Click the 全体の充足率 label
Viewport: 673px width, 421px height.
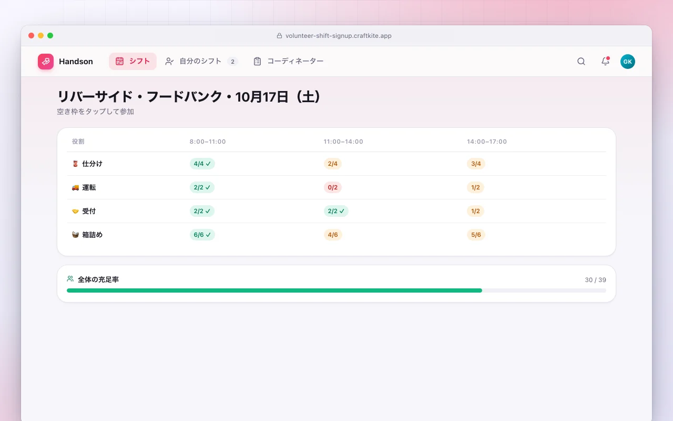click(x=98, y=279)
